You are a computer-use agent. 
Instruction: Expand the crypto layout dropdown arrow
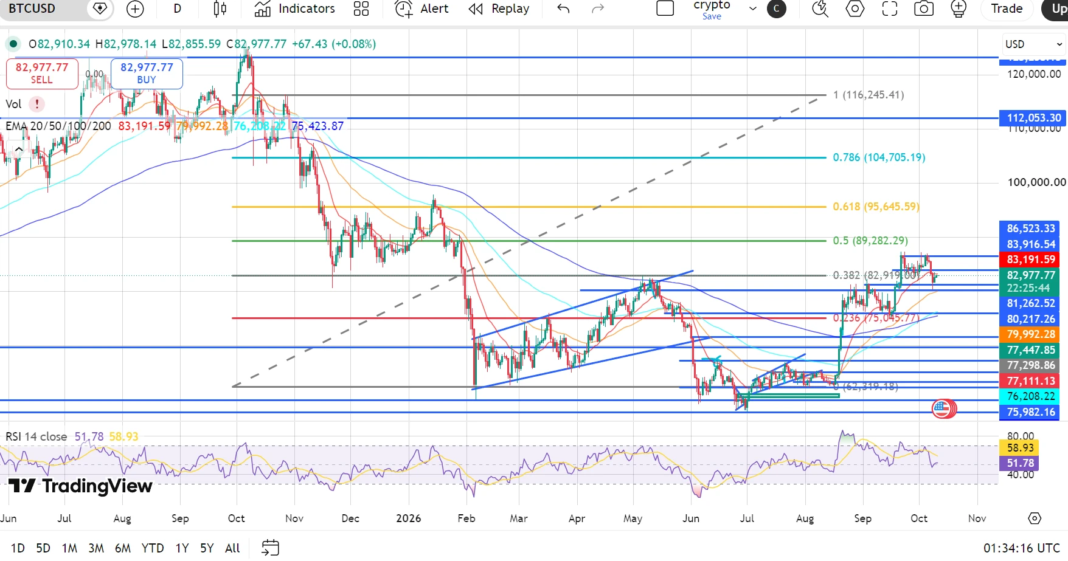pos(752,9)
